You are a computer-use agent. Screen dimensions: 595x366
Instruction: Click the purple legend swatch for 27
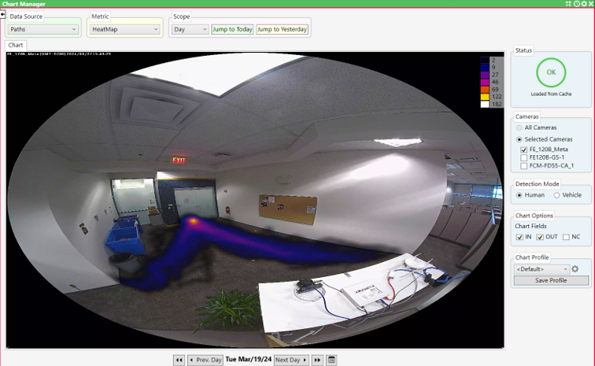coord(485,75)
